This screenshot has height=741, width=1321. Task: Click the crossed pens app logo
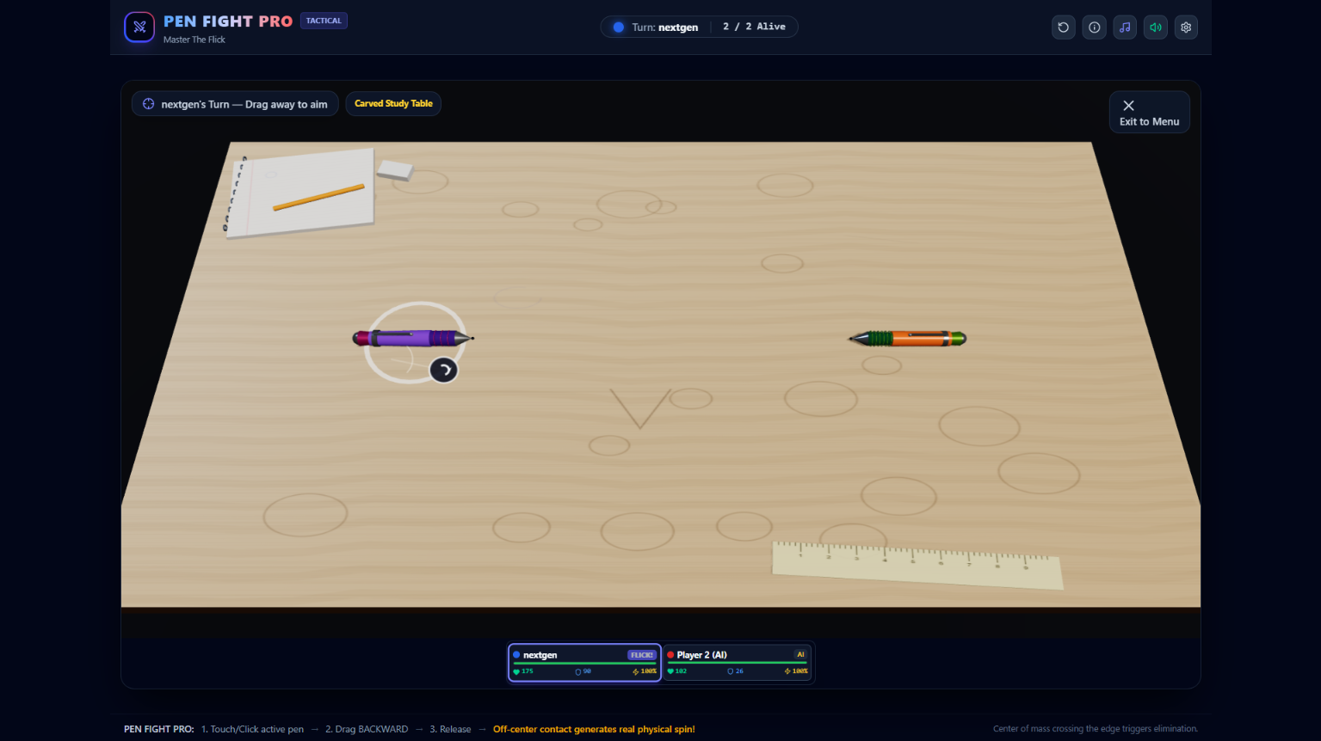[x=139, y=28]
